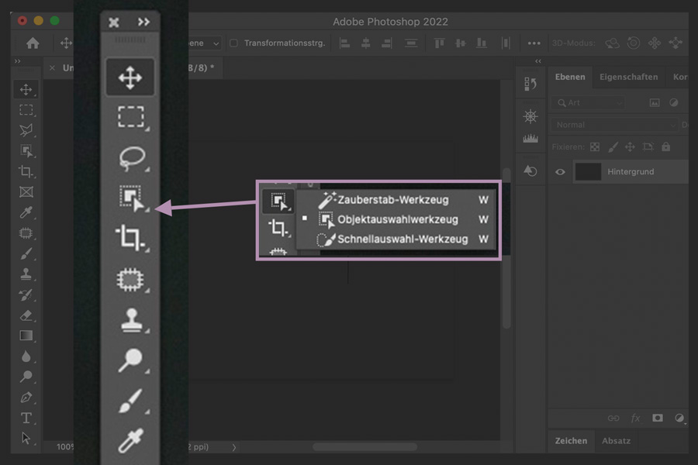Select the Gradient tool in the small left toolbar
This screenshot has width=698, height=465.
pos(26,336)
